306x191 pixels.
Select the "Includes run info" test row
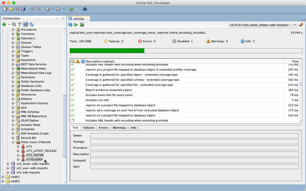click(x=184, y=100)
